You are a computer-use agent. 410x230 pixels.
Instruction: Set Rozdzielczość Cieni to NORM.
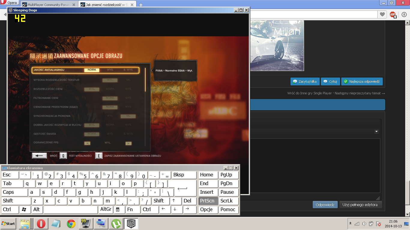click(110, 89)
